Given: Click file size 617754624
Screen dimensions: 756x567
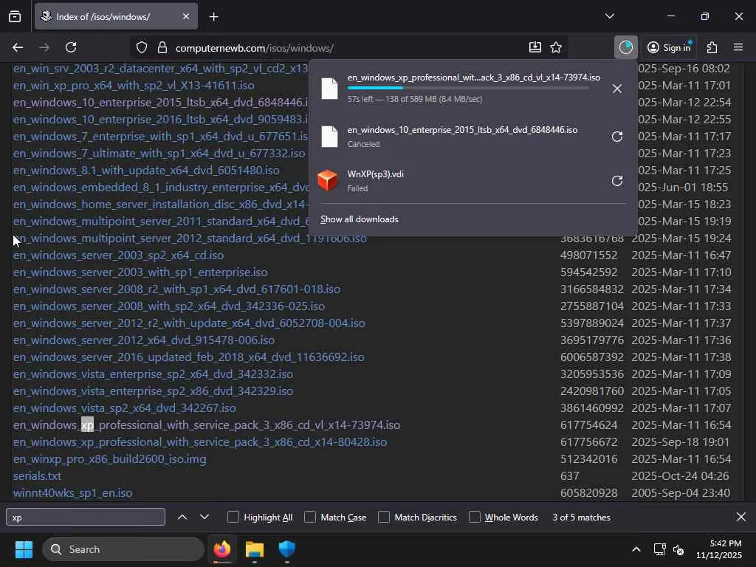Looking at the screenshot, I should (x=588, y=425).
